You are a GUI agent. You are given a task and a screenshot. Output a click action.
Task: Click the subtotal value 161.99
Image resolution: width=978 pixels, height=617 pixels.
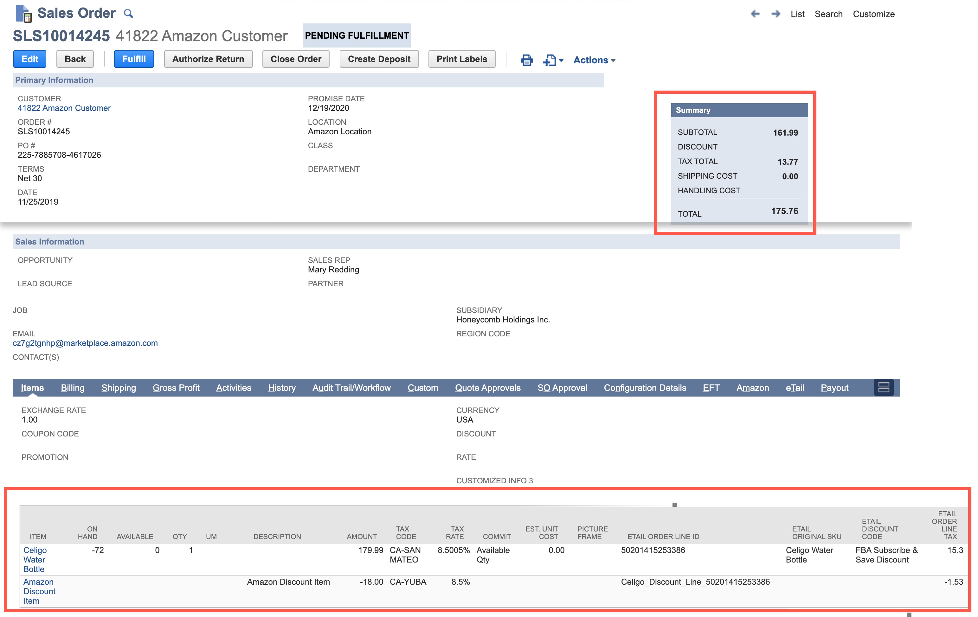785,132
